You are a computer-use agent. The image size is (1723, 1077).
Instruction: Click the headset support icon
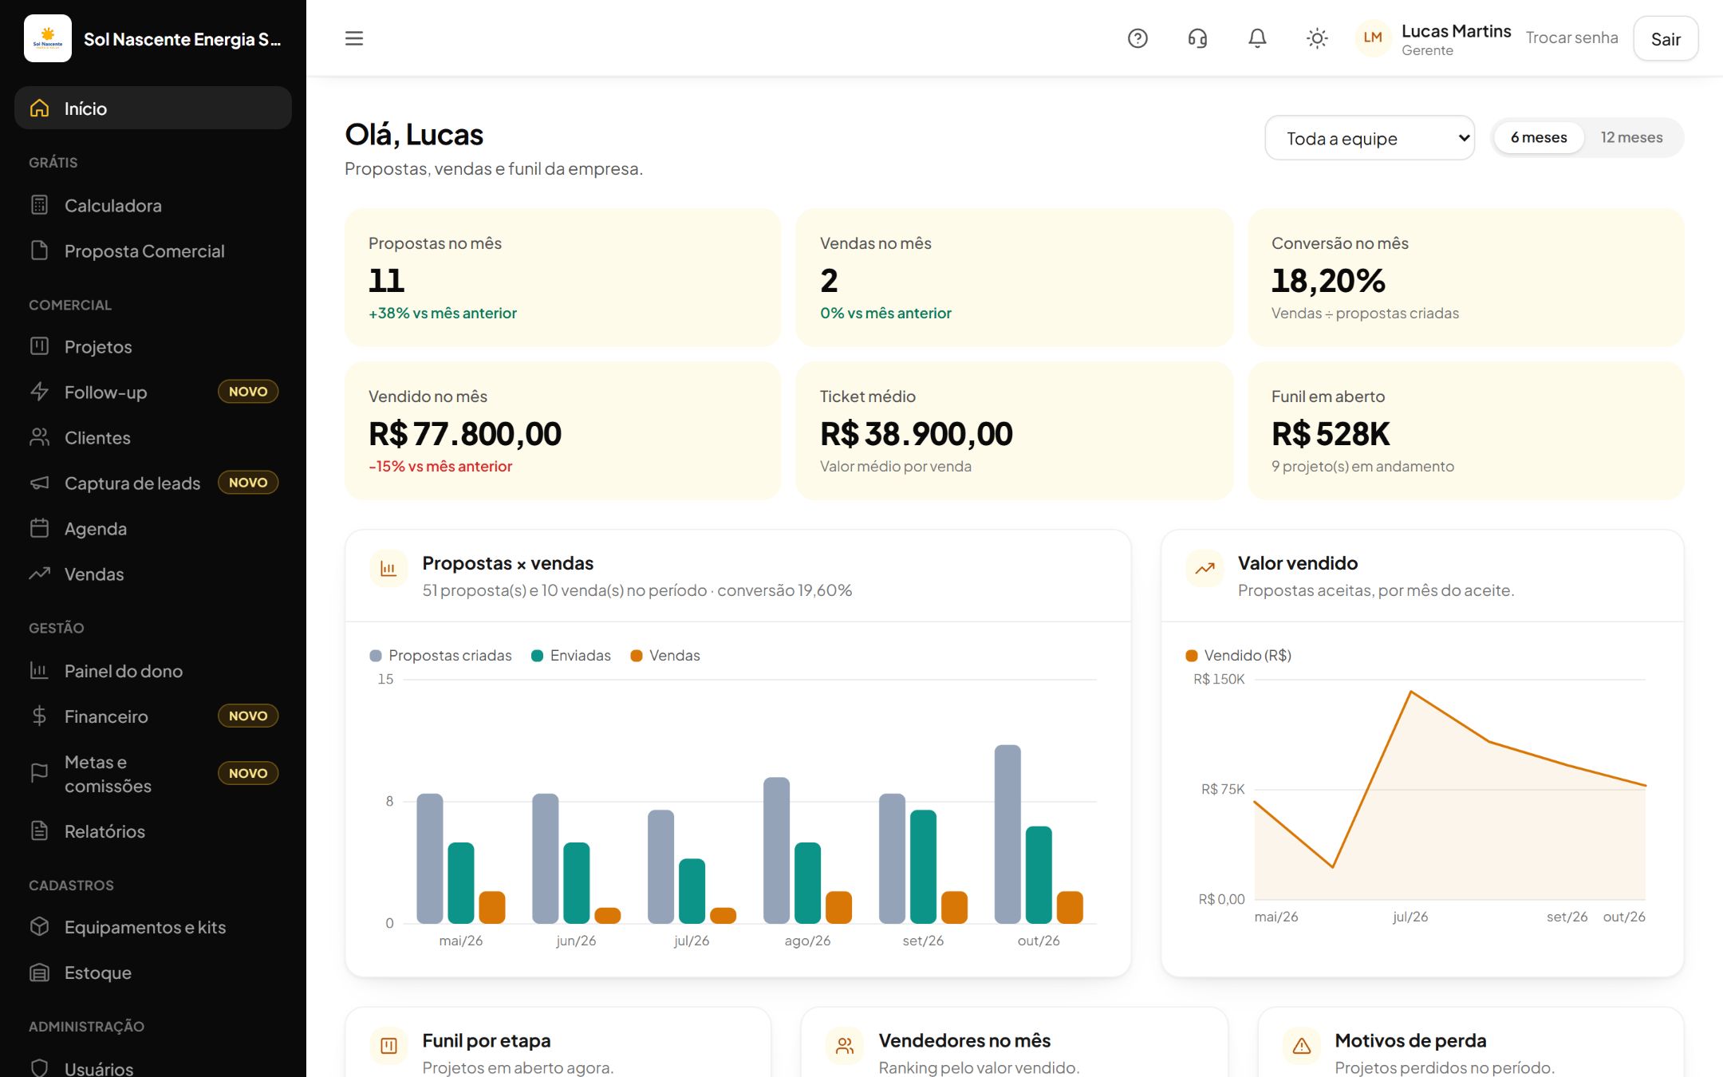click(1197, 38)
